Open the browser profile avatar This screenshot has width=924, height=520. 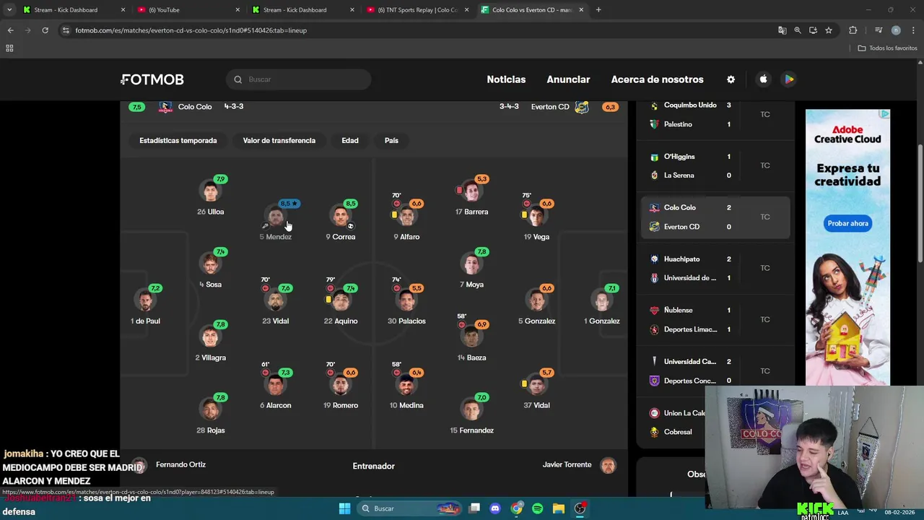896,30
